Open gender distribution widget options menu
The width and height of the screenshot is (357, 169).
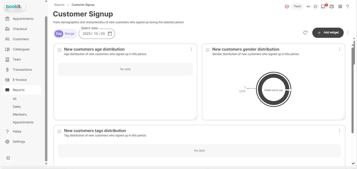(x=339, y=49)
